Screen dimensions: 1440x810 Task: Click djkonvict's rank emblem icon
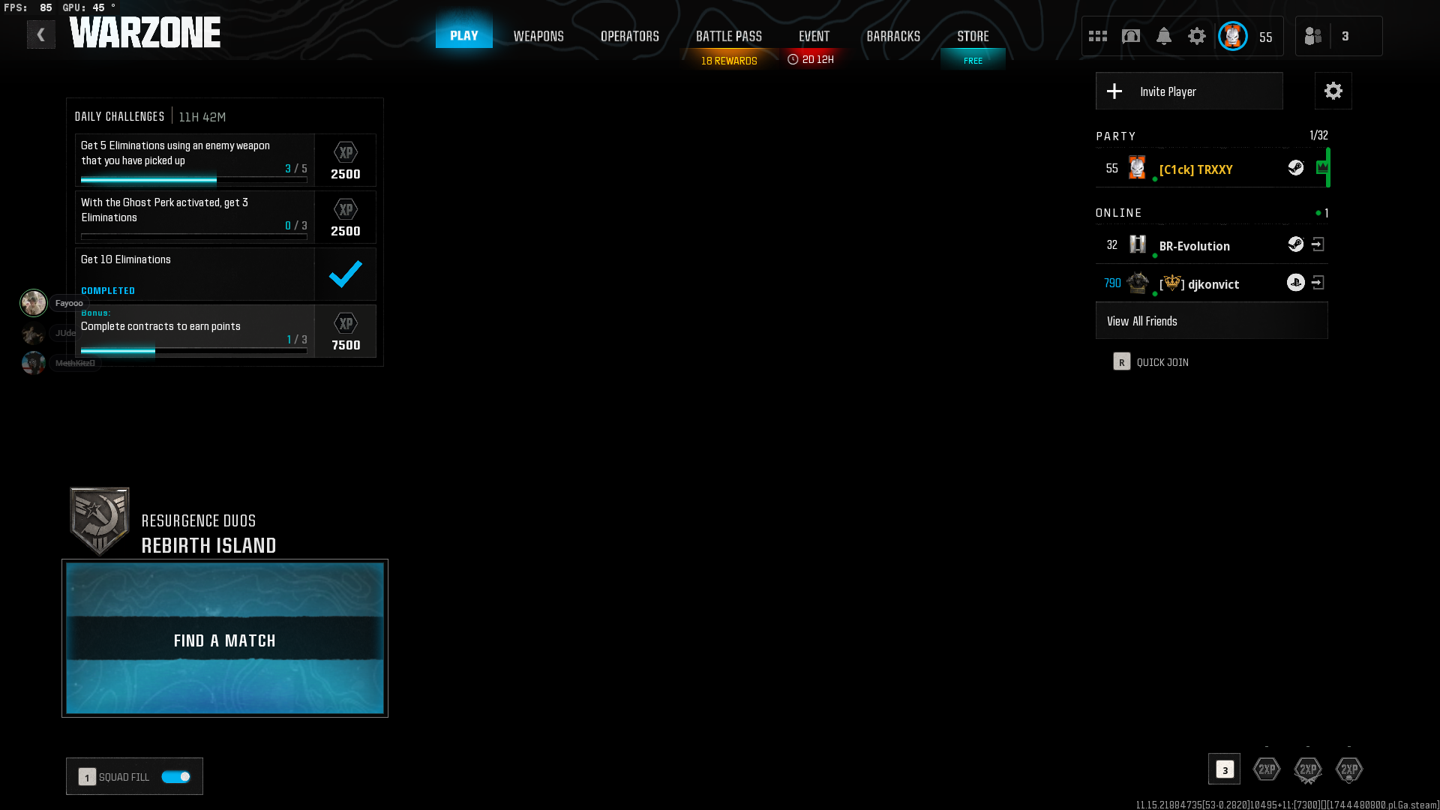click(1138, 283)
